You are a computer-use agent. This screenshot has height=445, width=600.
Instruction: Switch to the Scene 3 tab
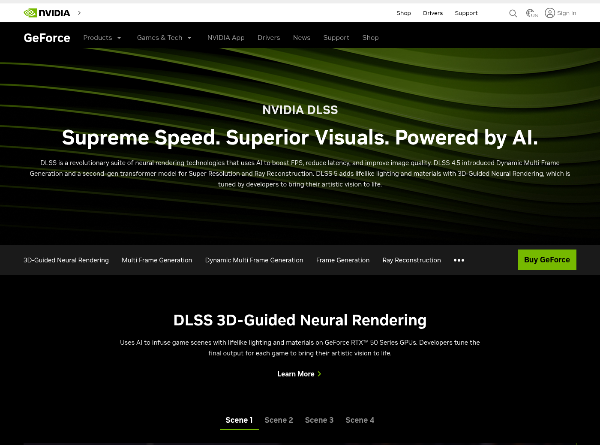coord(319,420)
